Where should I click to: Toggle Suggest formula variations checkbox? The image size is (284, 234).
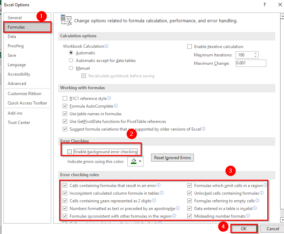pos(65,129)
